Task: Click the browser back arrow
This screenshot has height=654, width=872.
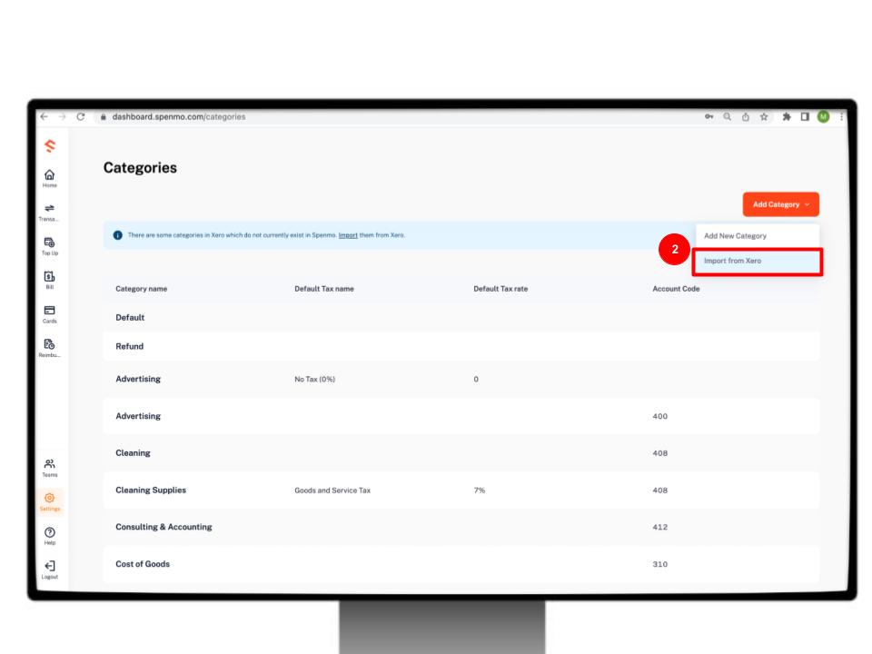Action: click(45, 117)
